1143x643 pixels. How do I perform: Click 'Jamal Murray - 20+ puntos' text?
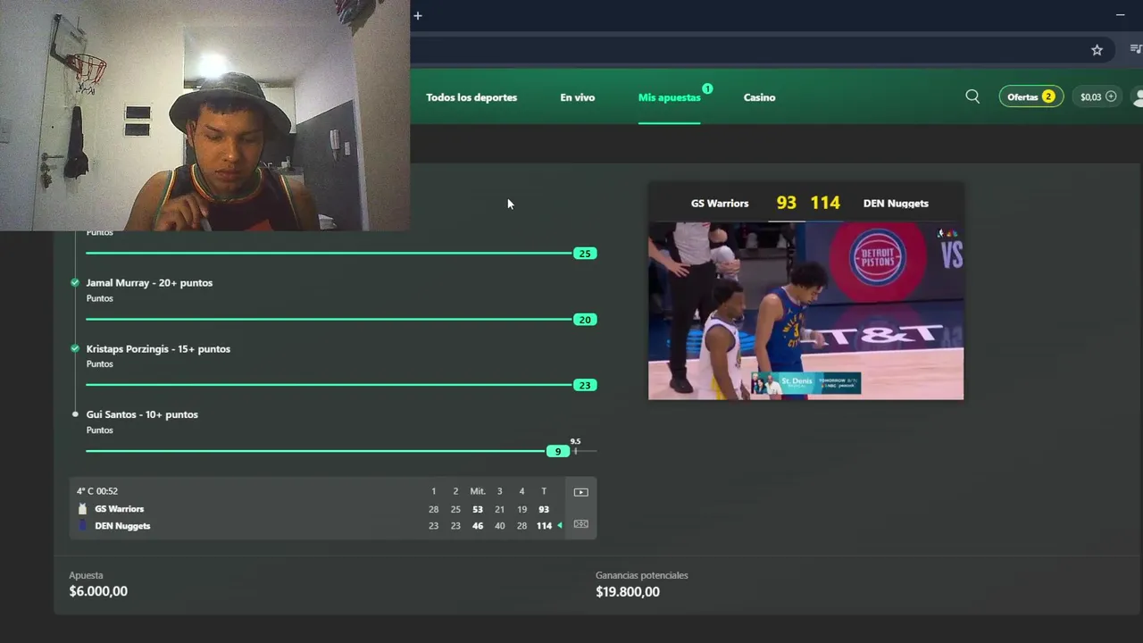149,283
